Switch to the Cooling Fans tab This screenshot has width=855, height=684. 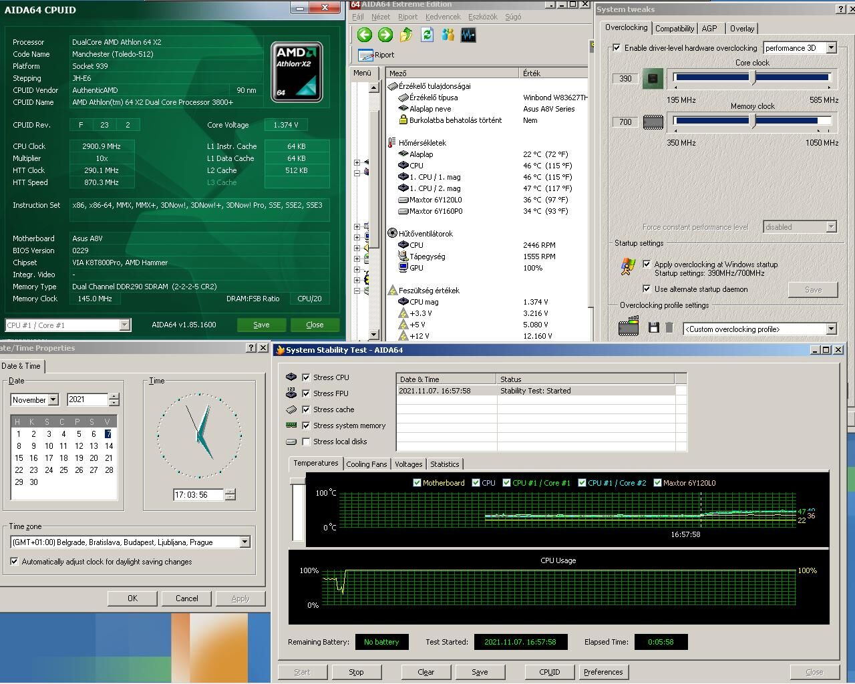click(367, 464)
